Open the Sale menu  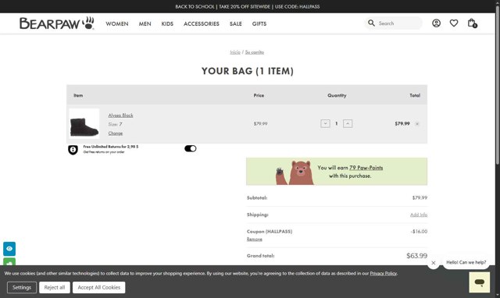(x=236, y=24)
